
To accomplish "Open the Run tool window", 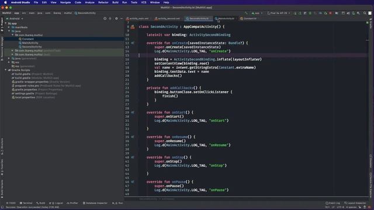I will 117,203.
